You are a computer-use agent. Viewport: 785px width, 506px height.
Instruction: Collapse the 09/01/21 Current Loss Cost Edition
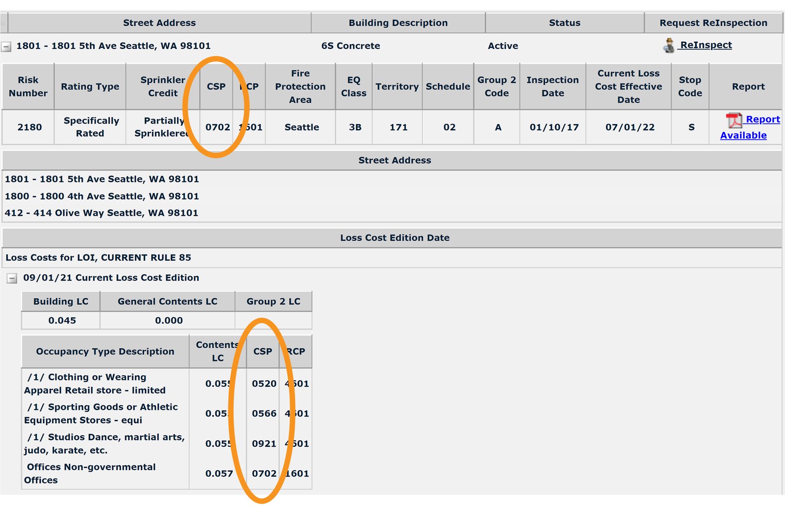pyautogui.click(x=11, y=278)
